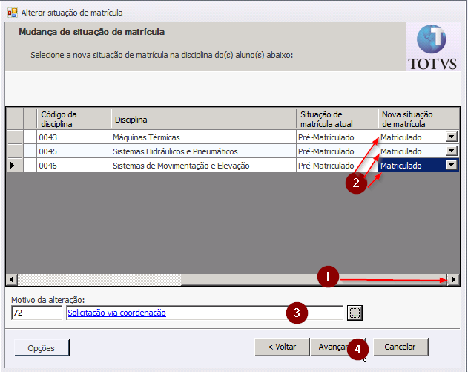Expand Nova situação dropdown for row 0046
This screenshot has height=372, width=468.
(x=451, y=166)
